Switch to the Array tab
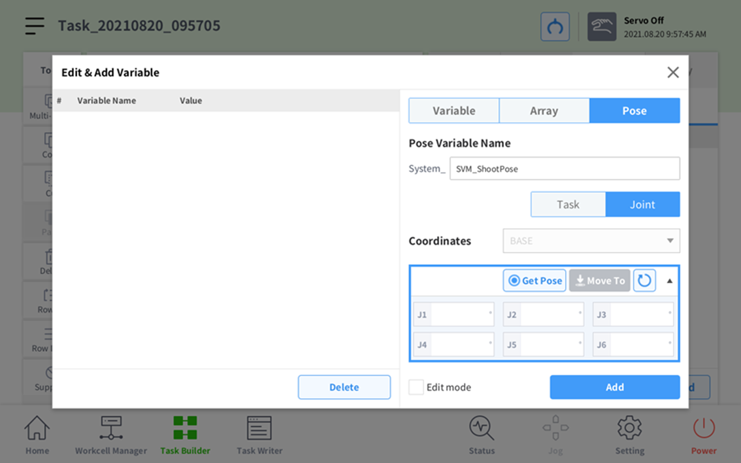This screenshot has height=463, width=741. 544,111
